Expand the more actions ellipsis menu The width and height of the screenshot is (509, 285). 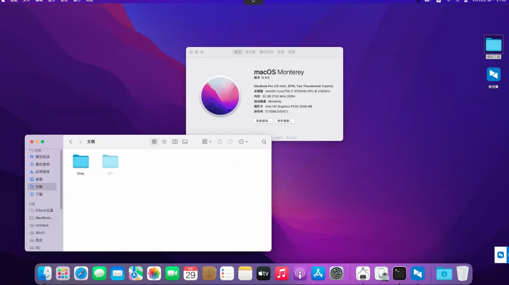coord(243,142)
